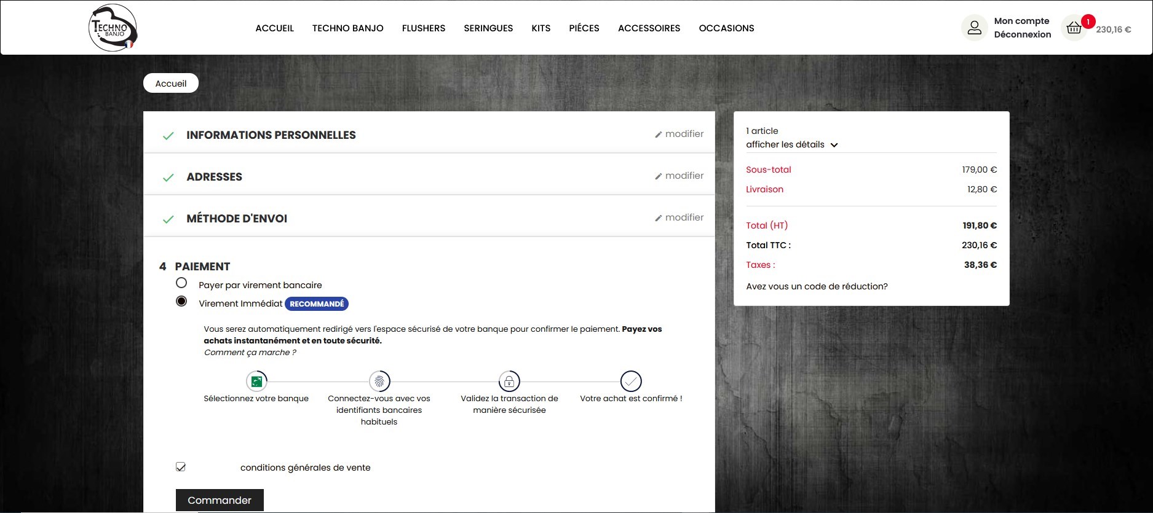The image size is (1153, 513).
Task: Select Payer par virement bancaire option
Action: click(181, 283)
